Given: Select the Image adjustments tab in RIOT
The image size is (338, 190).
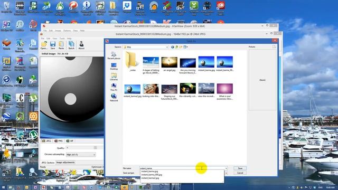Looking at the screenshot, I should pos(65,163).
